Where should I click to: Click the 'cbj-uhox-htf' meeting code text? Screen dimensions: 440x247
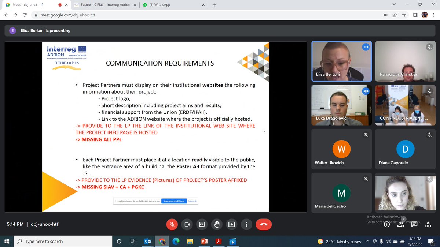45,224
